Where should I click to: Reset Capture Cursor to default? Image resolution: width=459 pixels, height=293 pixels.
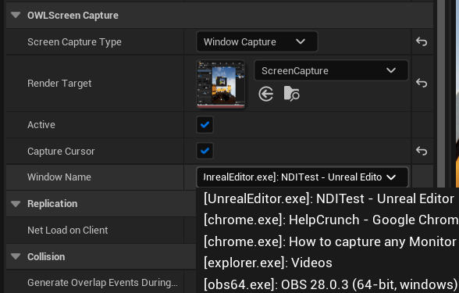tap(422, 151)
